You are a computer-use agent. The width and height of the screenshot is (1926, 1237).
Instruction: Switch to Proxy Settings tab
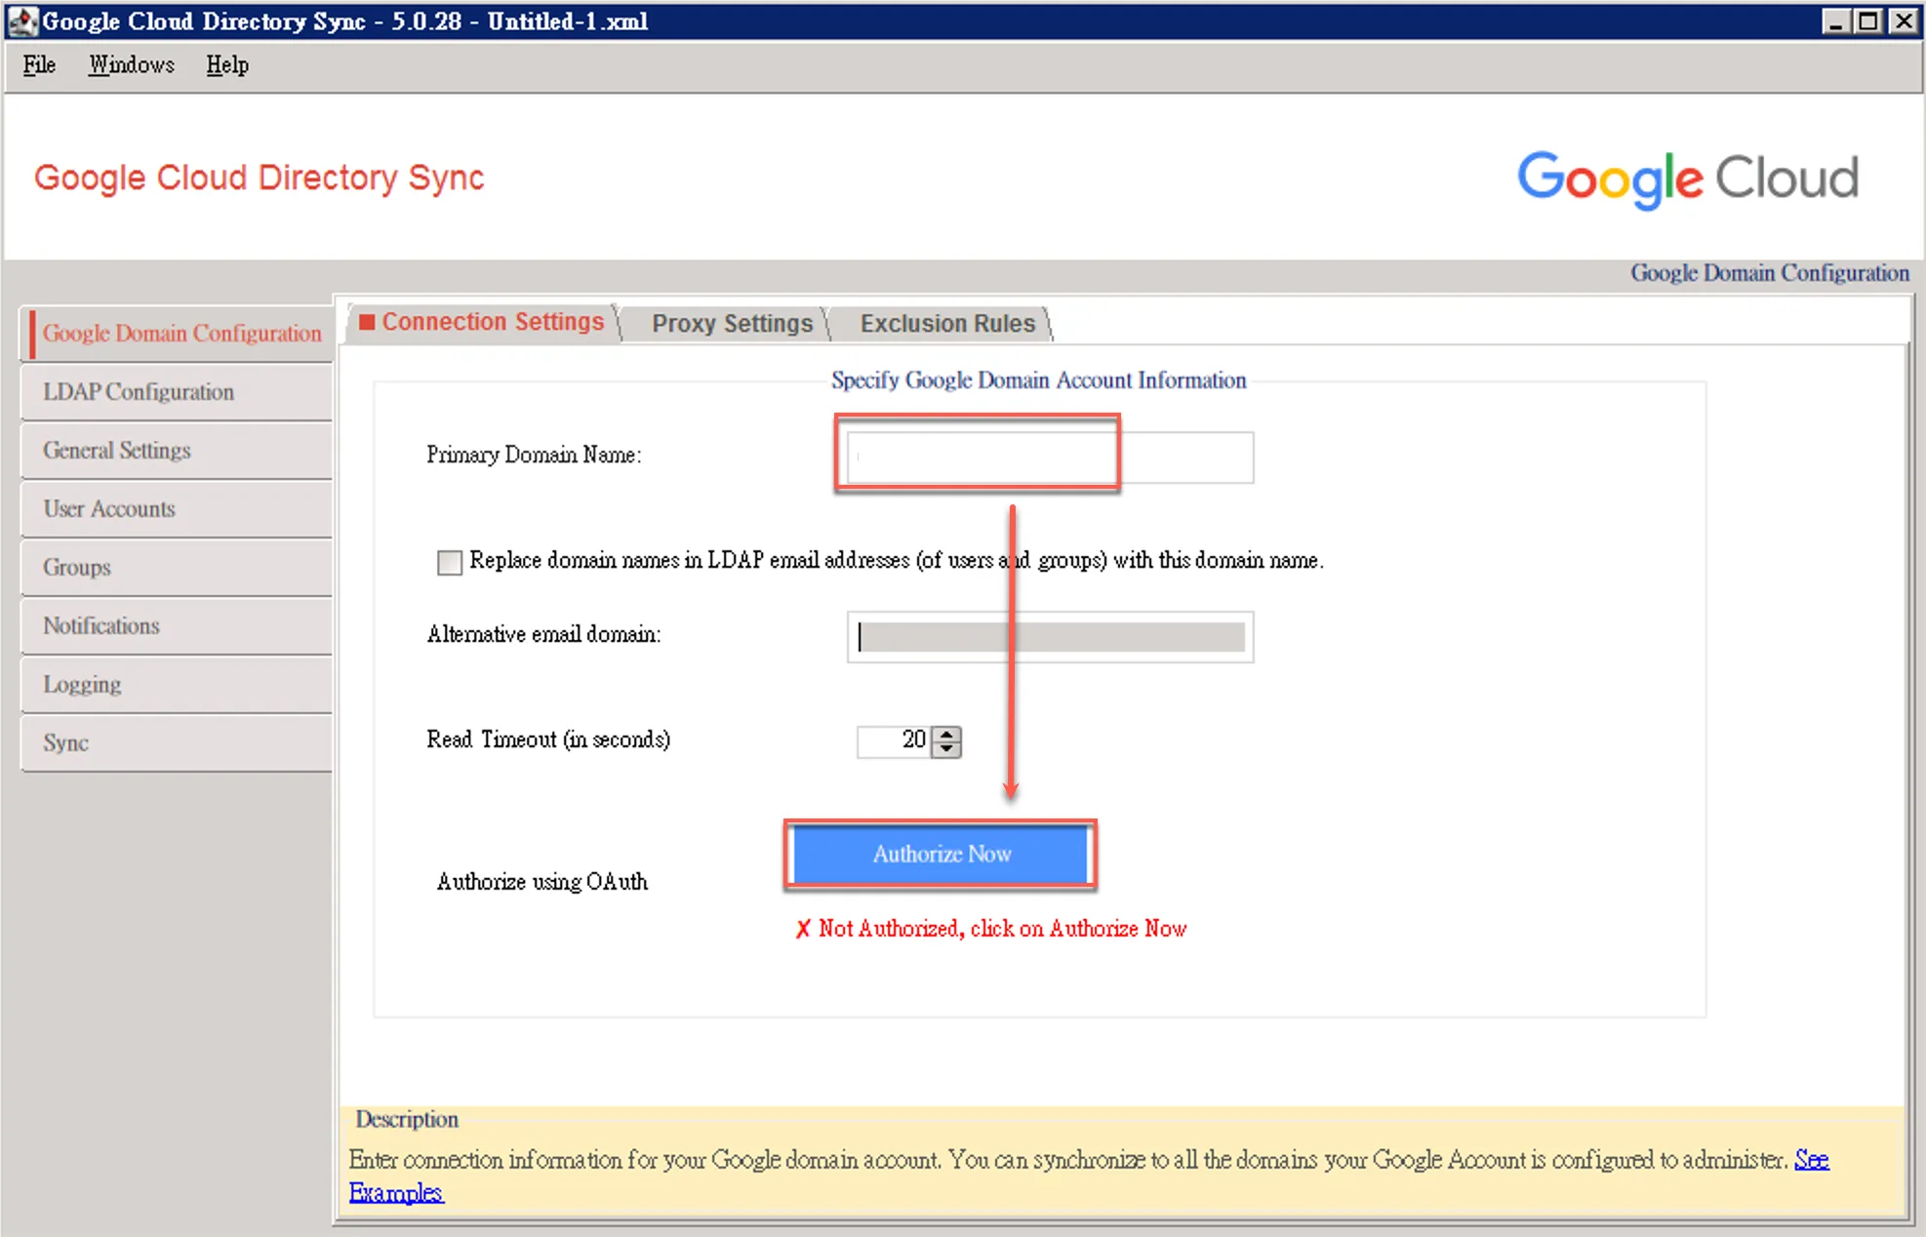point(732,323)
